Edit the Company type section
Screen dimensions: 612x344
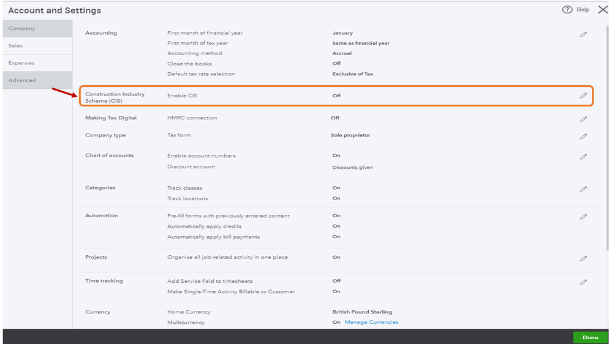point(583,136)
